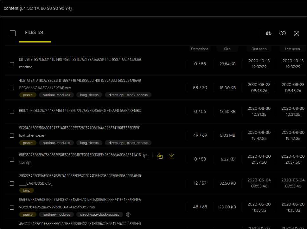Click the 12 / 57 detection ratio

(200, 183)
